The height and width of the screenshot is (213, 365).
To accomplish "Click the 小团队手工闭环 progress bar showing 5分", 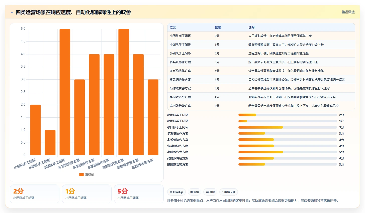I will pyautogui.click(x=288, y=127).
